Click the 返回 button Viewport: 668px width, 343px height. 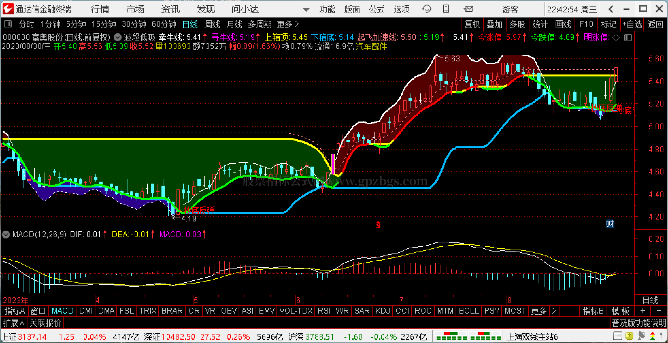point(655,24)
